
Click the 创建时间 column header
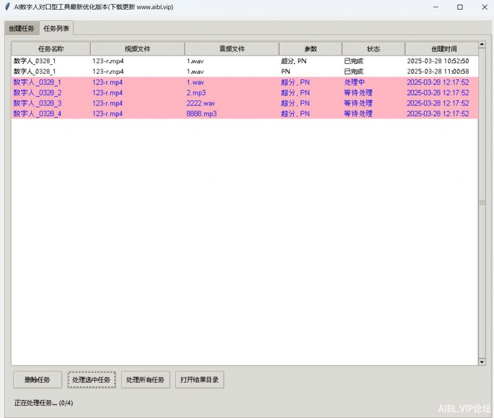click(441, 49)
